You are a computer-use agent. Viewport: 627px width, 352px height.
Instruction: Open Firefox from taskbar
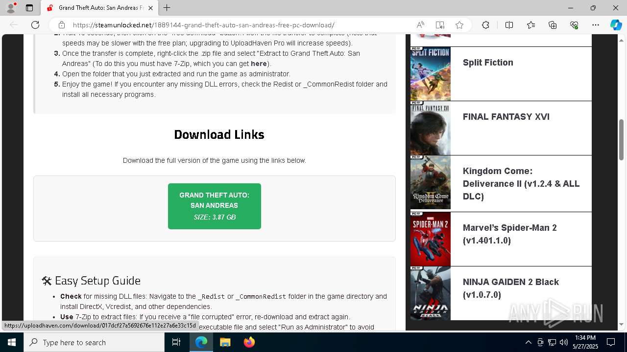click(249, 342)
